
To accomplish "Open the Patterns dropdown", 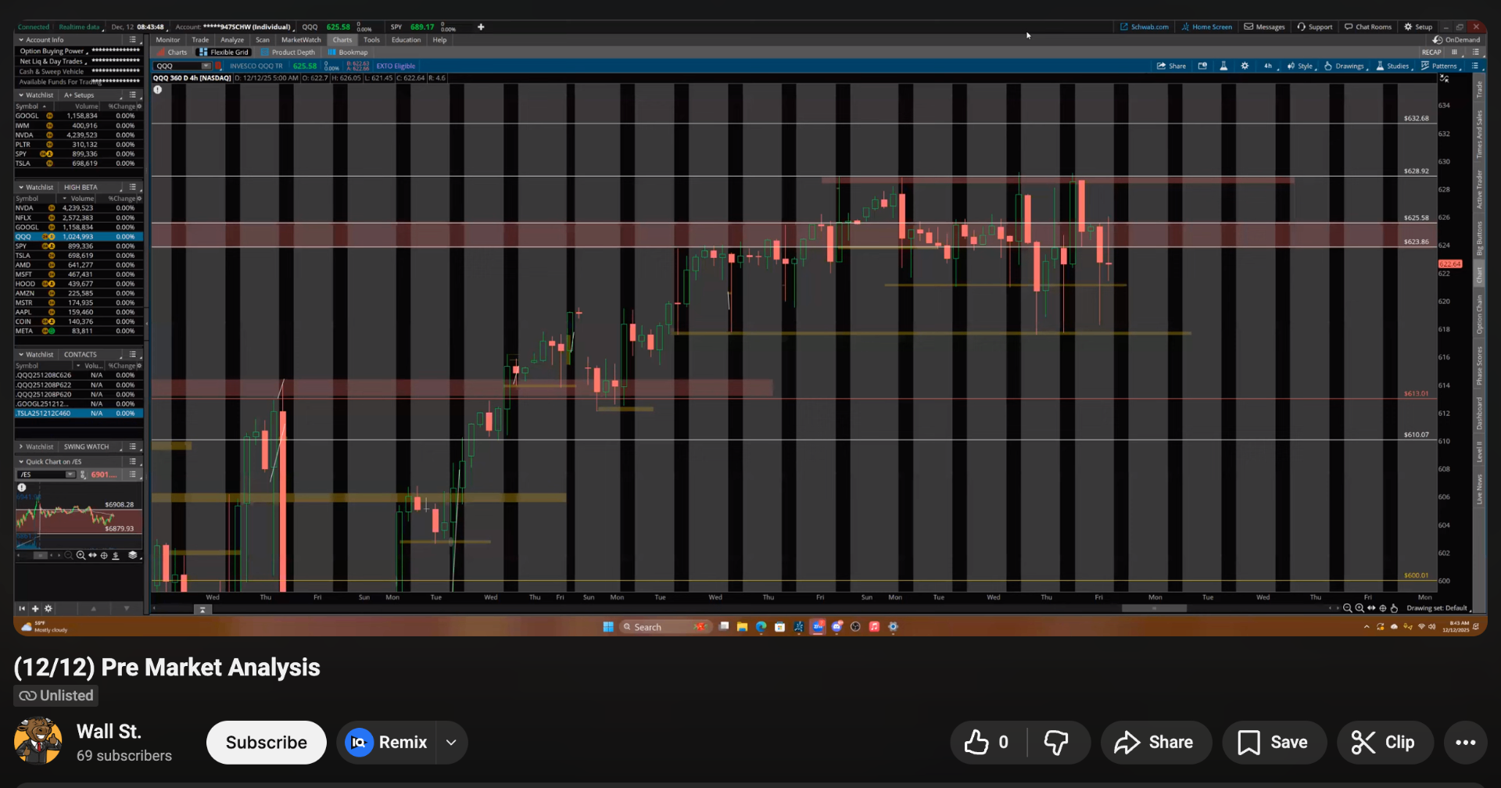I will pos(1440,66).
